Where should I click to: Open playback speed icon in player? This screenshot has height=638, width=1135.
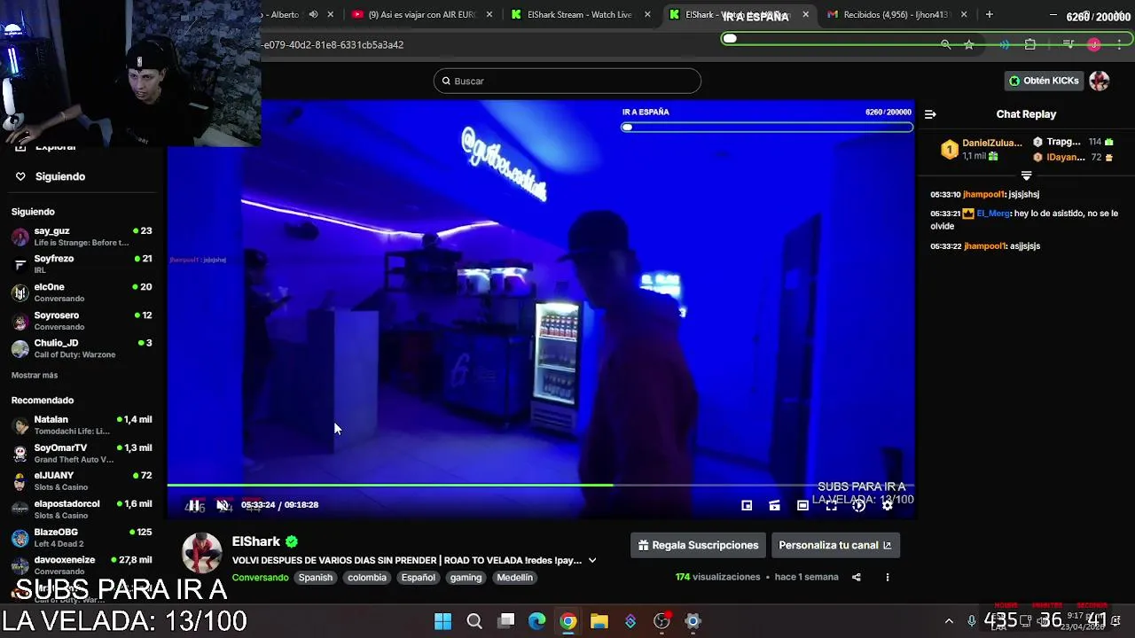point(859,505)
